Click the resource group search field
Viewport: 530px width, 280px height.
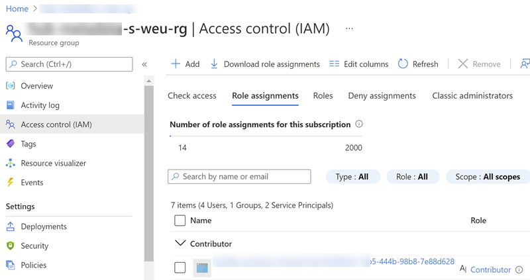tap(69, 64)
